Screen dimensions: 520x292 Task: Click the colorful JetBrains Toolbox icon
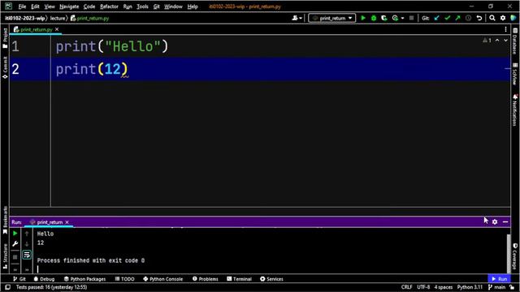coord(513,18)
